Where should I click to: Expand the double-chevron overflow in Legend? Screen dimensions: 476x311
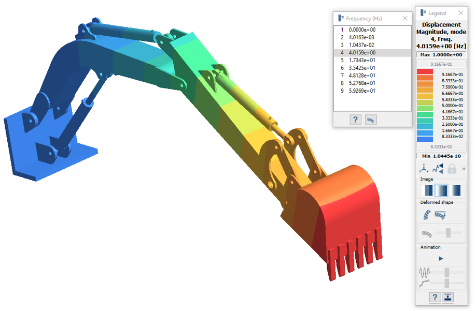(464, 169)
